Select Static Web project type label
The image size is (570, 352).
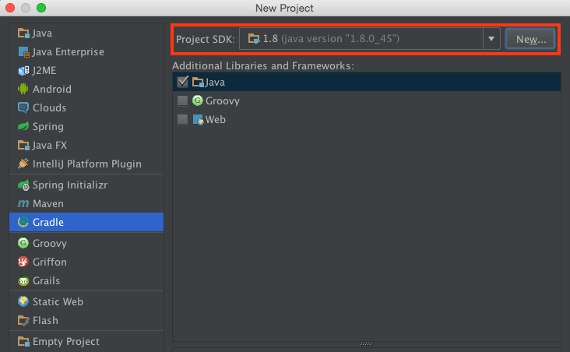[58, 301]
